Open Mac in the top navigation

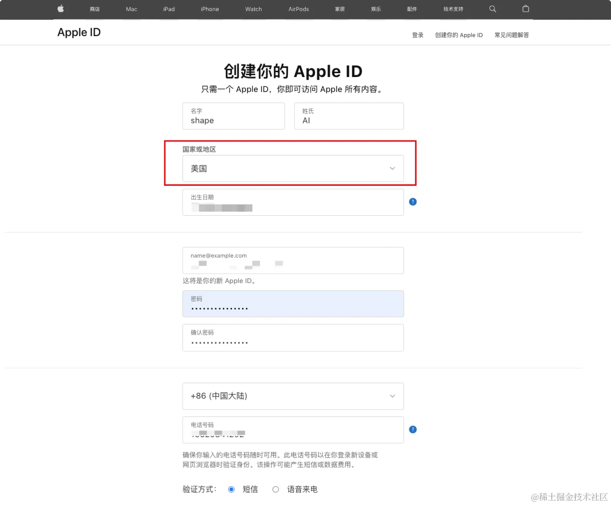[131, 9]
